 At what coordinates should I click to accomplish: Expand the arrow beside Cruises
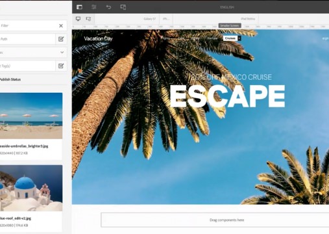239,38
